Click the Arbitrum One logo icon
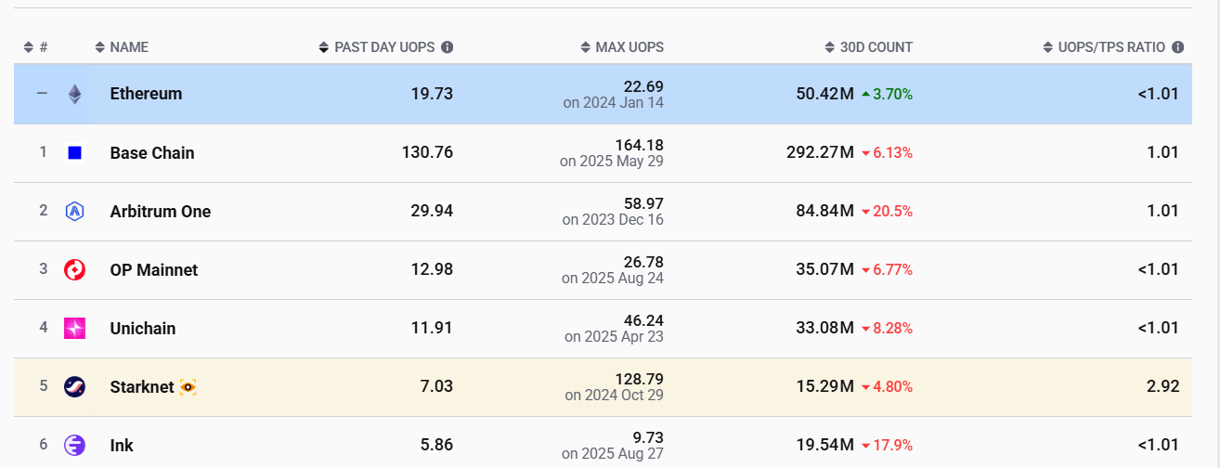The width and height of the screenshot is (1220, 468). click(75, 211)
